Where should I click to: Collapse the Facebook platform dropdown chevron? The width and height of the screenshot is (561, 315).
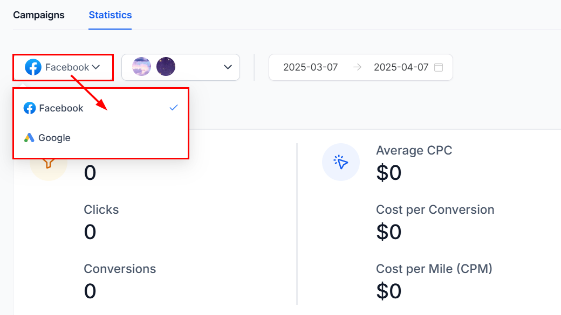pyautogui.click(x=96, y=67)
